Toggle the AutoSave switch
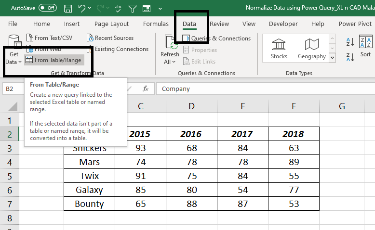Screen dimensions: 375x230 point(48,8)
